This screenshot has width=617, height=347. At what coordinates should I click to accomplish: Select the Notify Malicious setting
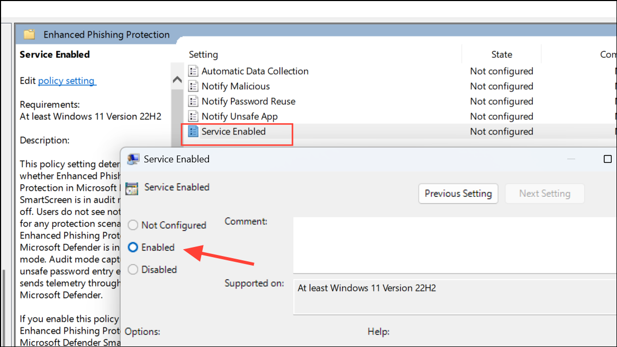point(235,86)
